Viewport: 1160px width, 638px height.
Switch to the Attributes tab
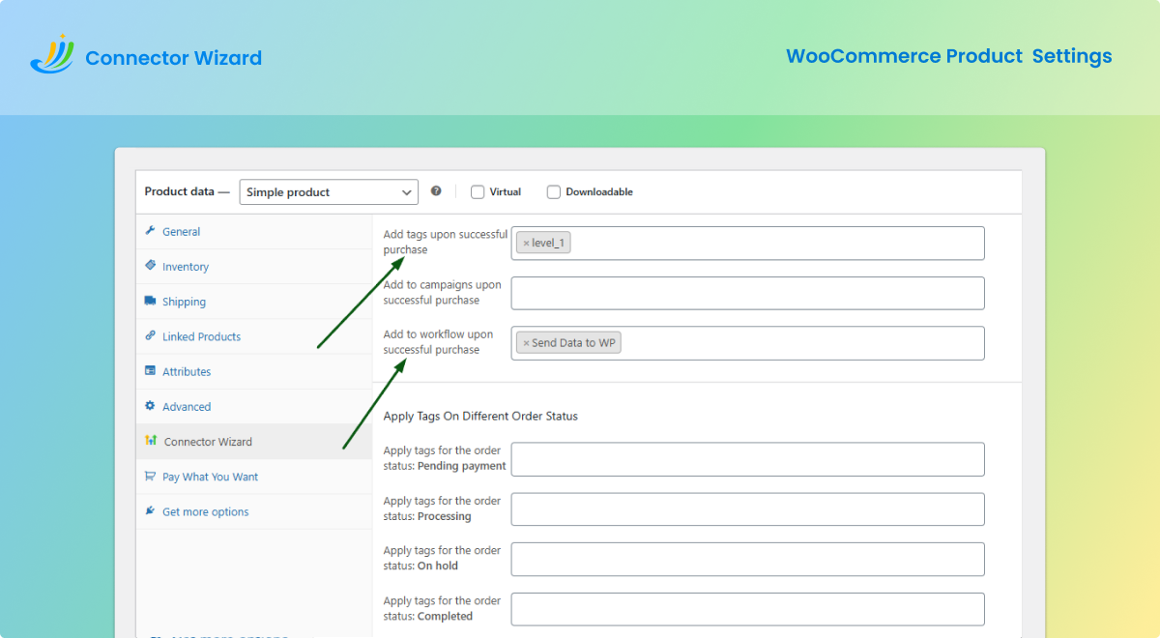click(x=253, y=372)
